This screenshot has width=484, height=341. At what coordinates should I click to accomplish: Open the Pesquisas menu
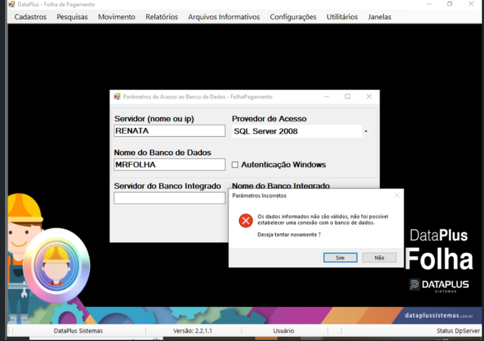tap(72, 17)
